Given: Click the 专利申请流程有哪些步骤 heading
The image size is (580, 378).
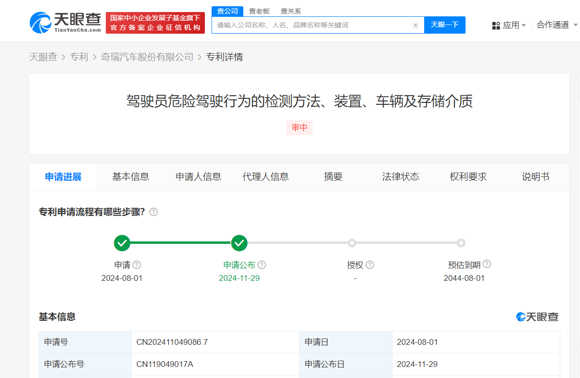Looking at the screenshot, I should tap(92, 212).
